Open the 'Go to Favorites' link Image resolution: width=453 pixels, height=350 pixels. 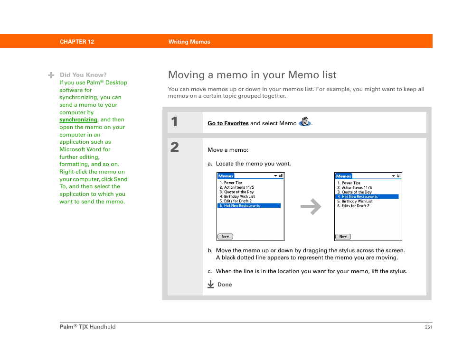[228, 123]
